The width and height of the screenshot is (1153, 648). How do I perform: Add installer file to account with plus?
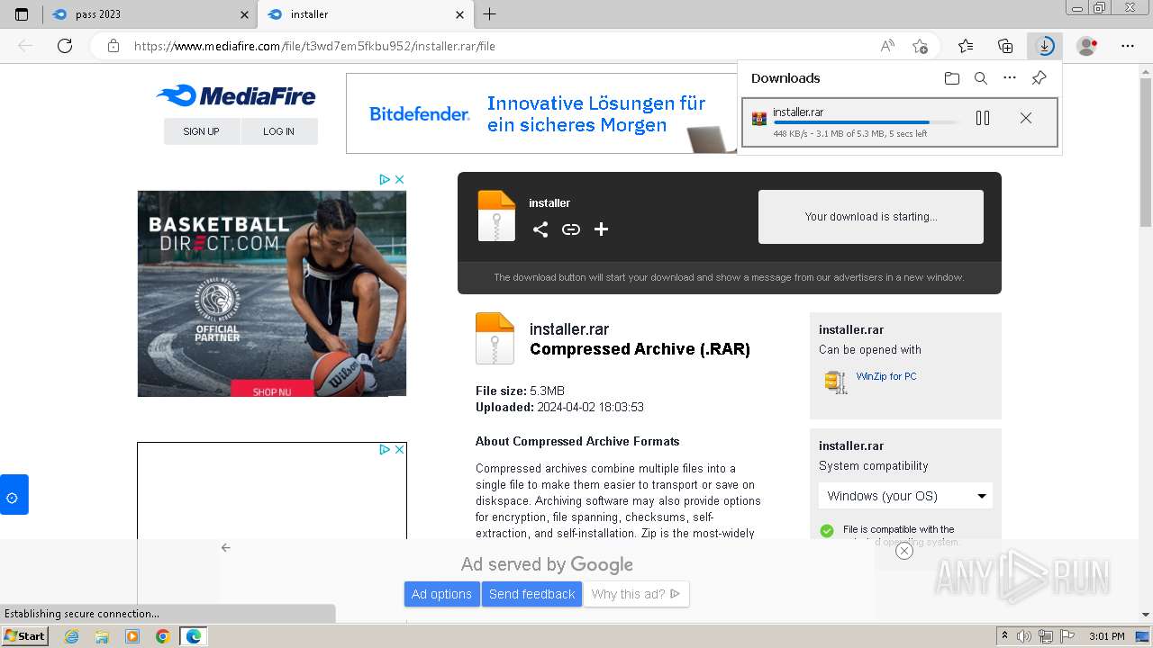(601, 229)
